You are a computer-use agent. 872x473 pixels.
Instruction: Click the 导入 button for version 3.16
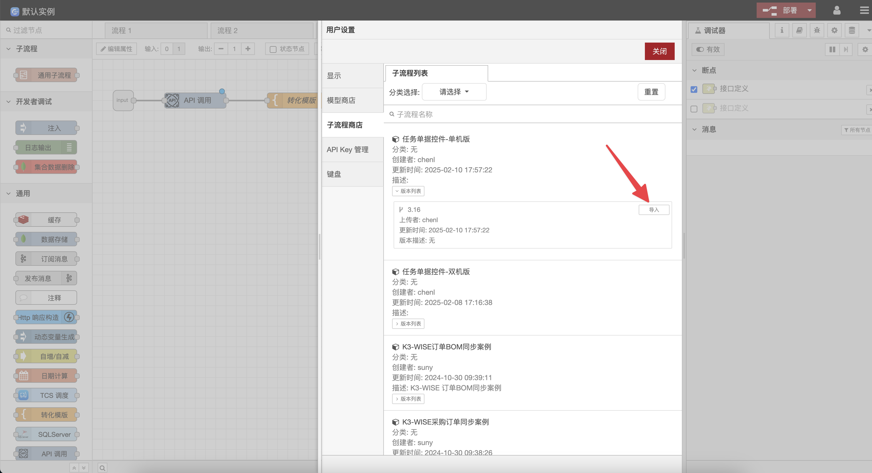point(654,210)
